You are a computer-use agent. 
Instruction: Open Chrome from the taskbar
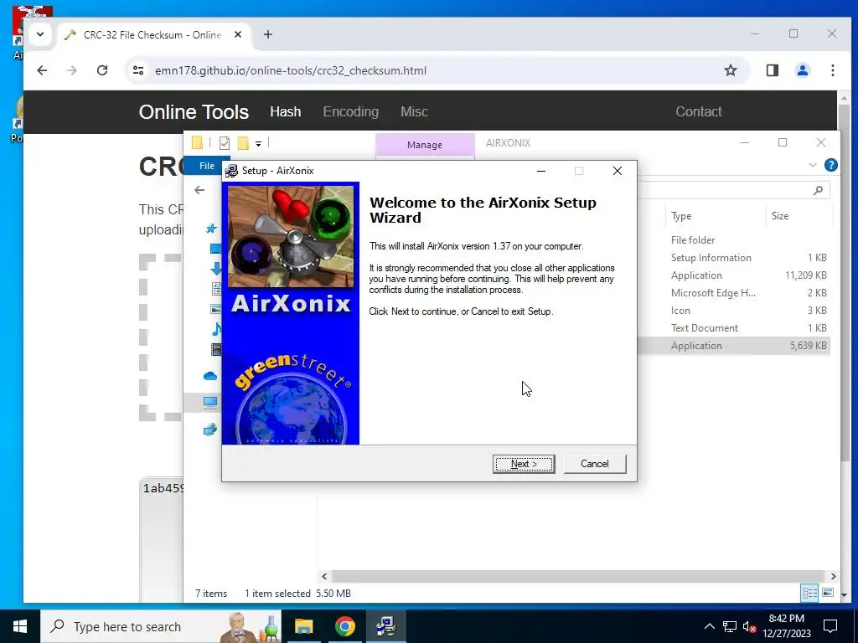(x=344, y=626)
